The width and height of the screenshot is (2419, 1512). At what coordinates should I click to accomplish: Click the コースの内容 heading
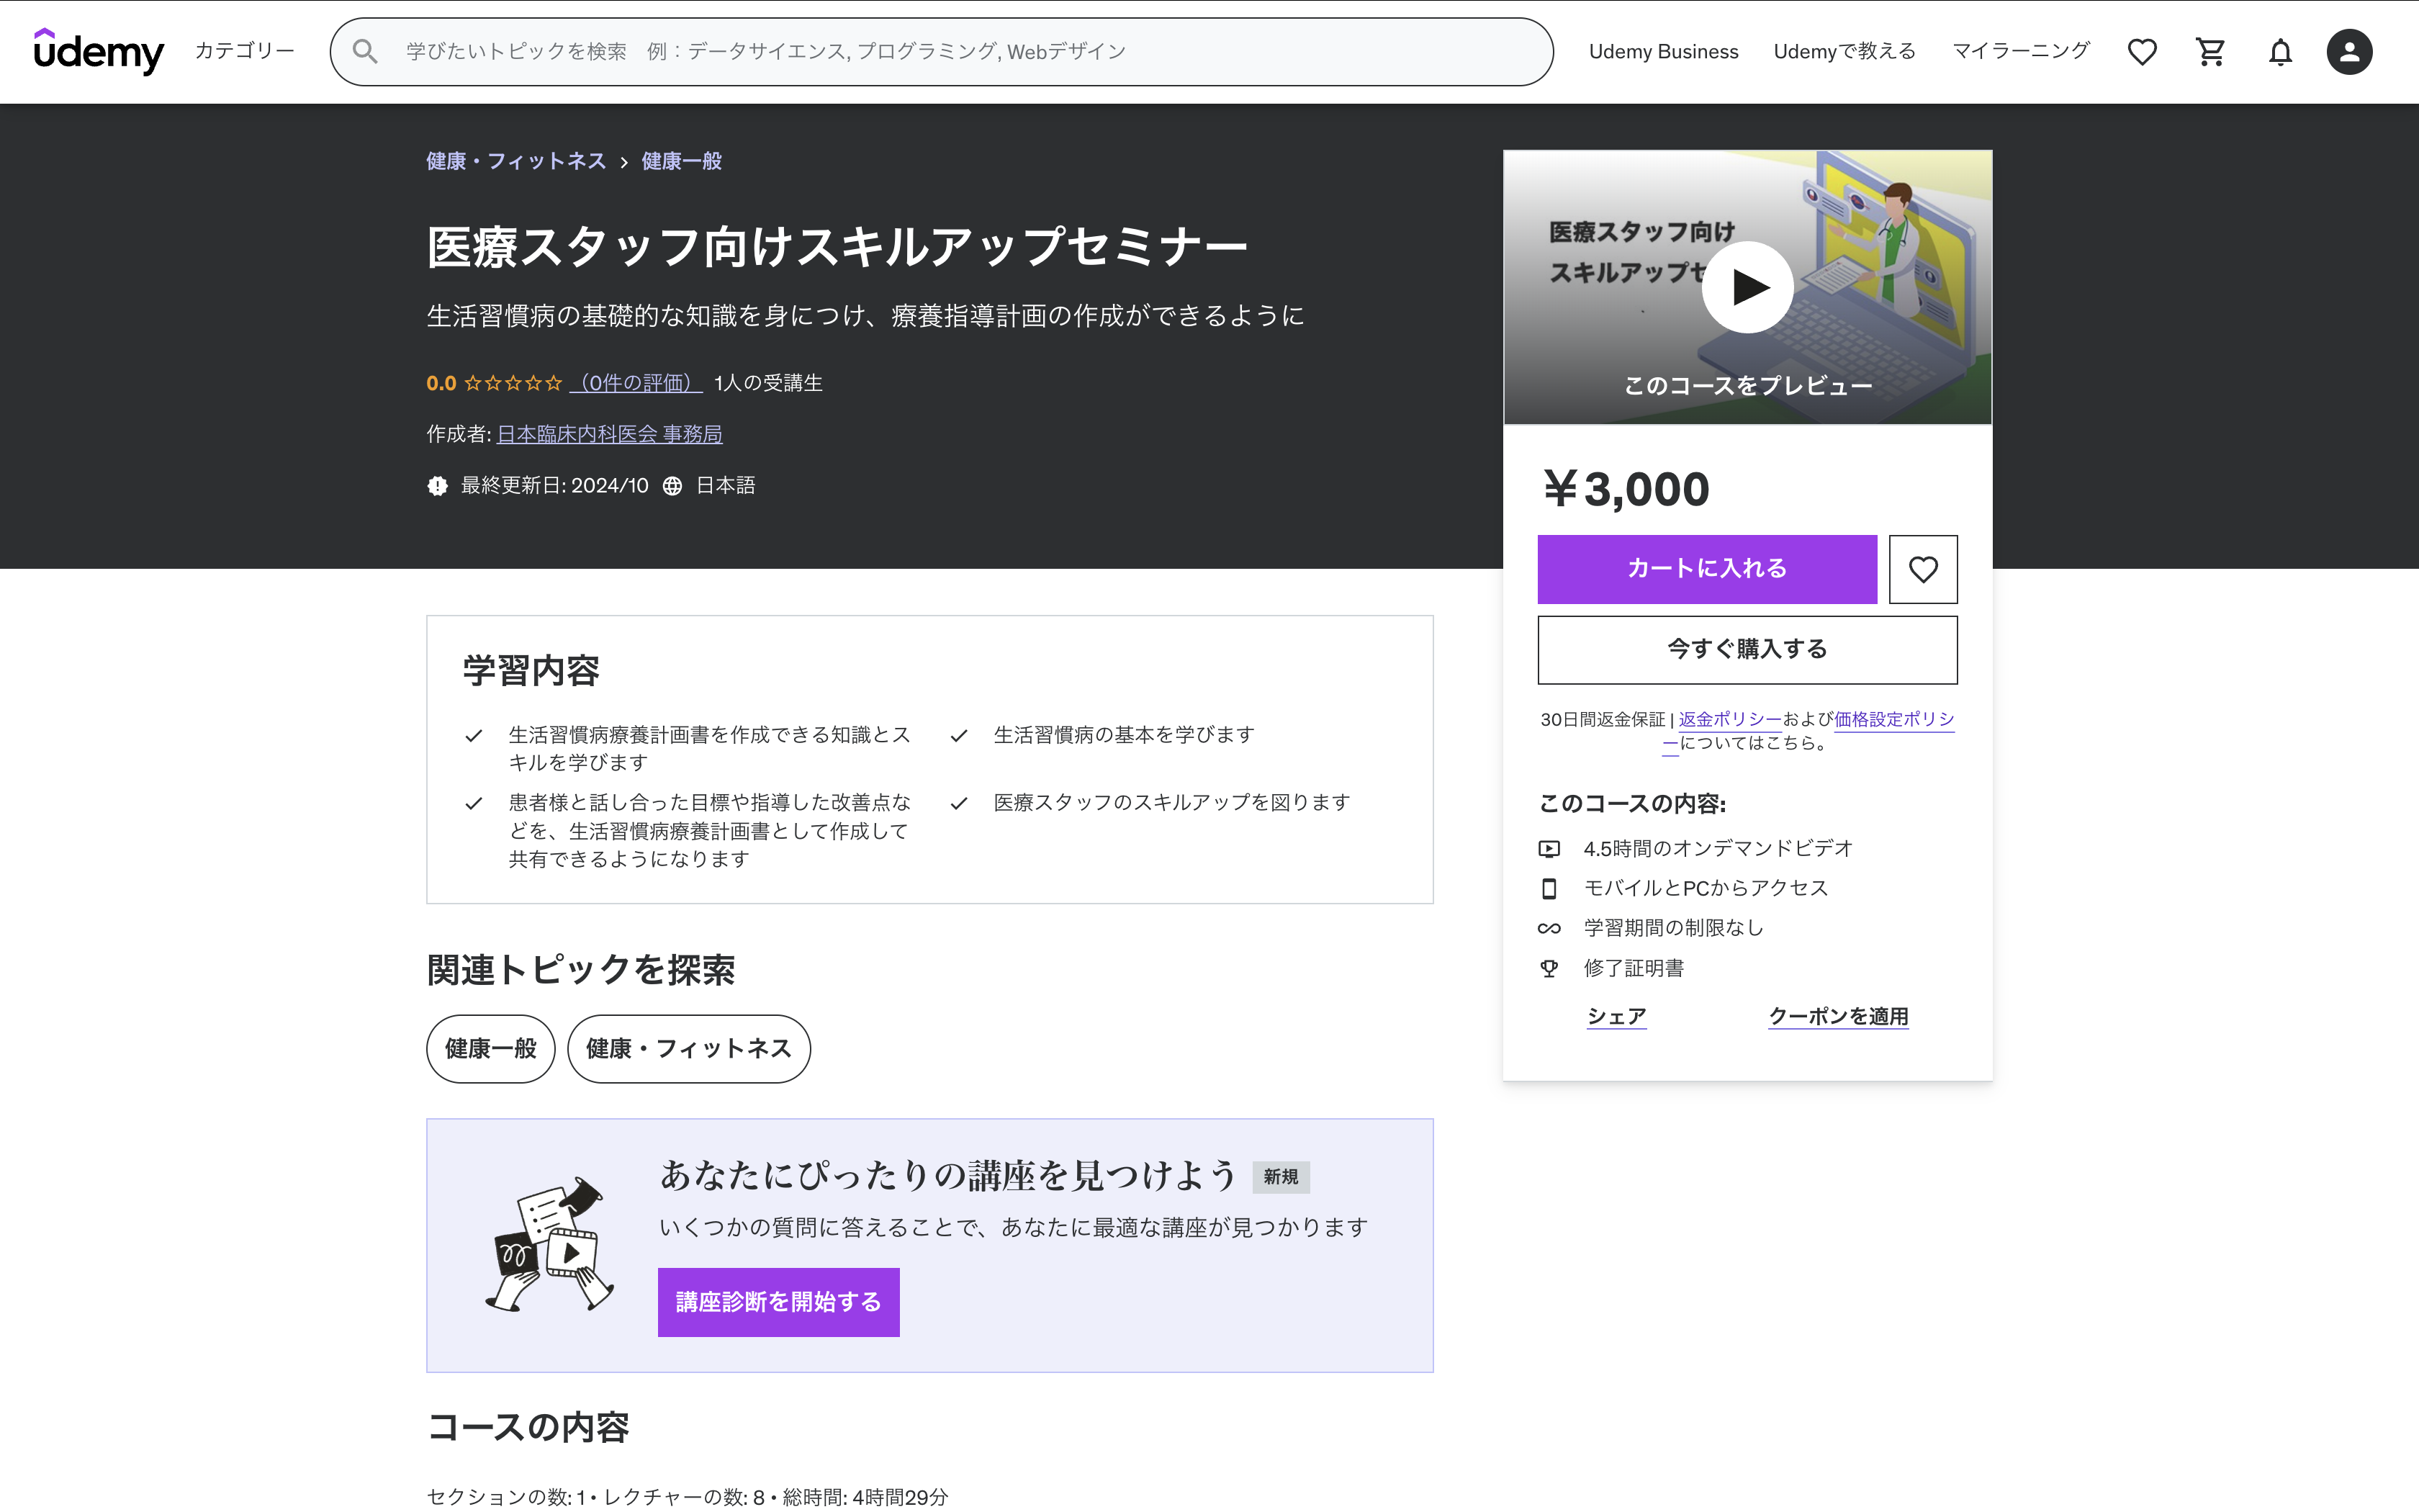point(528,1427)
